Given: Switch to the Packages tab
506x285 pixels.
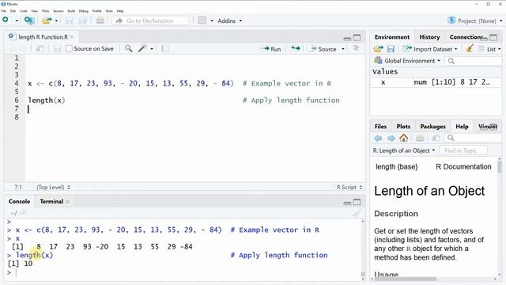Looking at the screenshot, I should pyautogui.click(x=432, y=127).
